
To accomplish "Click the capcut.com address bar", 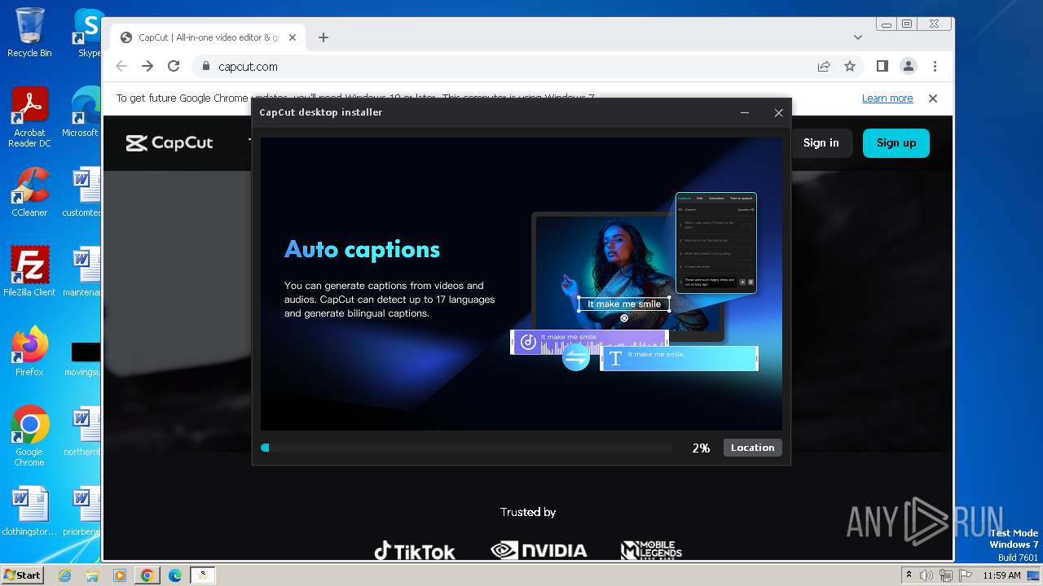I will tap(505, 67).
